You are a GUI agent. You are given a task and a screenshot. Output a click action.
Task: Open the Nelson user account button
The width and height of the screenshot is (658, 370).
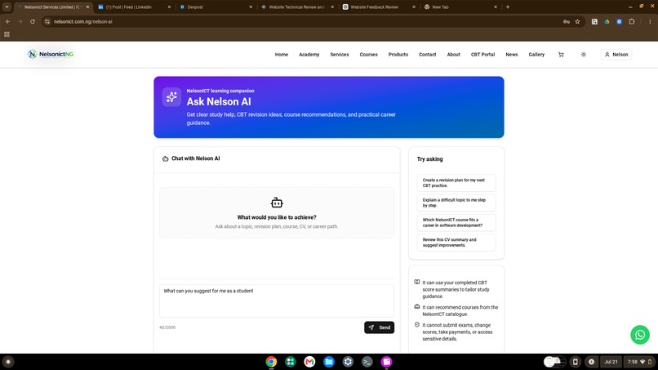click(616, 55)
